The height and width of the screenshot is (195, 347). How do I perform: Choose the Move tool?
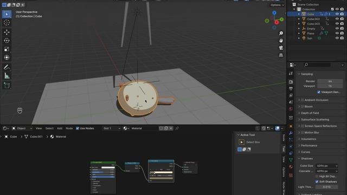pyautogui.click(x=7, y=32)
